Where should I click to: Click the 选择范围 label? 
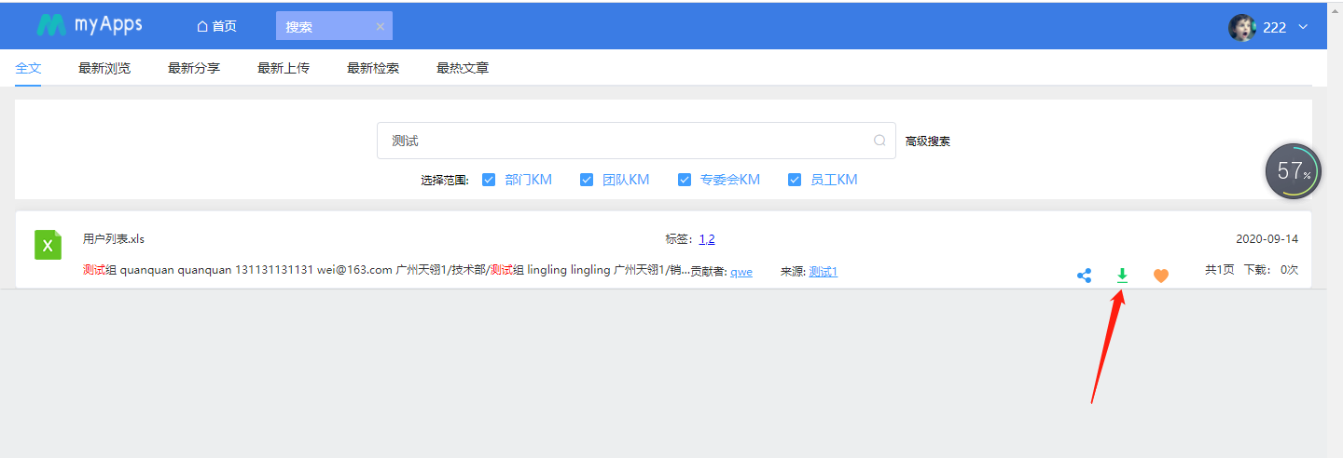pyautogui.click(x=444, y=181)
